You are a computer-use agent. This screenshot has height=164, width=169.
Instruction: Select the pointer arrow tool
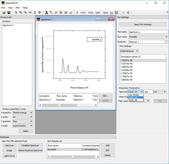(16, 12)
